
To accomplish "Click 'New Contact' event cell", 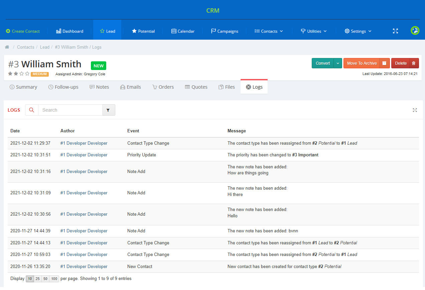I will [140, 266].
